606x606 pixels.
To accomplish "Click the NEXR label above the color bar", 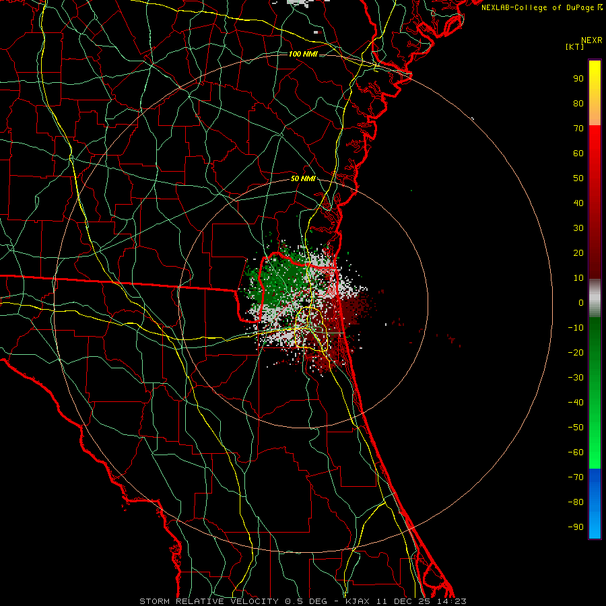I will pyautogui.click(x=592, y=40).
